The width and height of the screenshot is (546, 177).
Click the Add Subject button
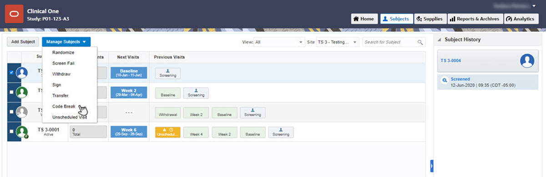[23, 42]
